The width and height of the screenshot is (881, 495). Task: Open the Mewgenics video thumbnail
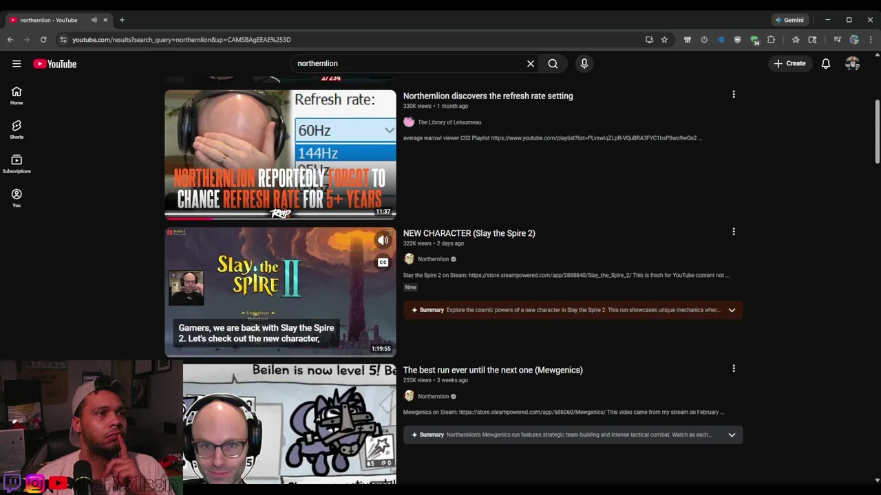[x=289, y=423]
